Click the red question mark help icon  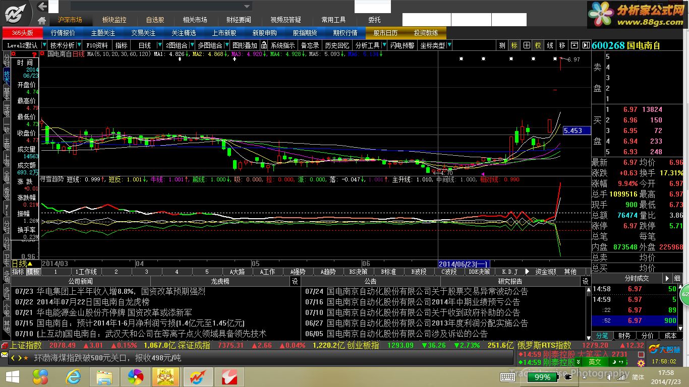[x=35, y=54]
